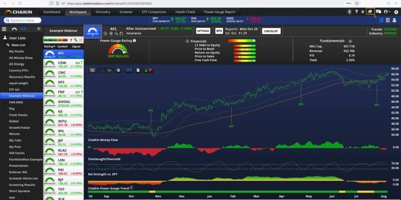
Task: Toggle the EPS overlay on the chart toolbar
Action: point(129,70)
